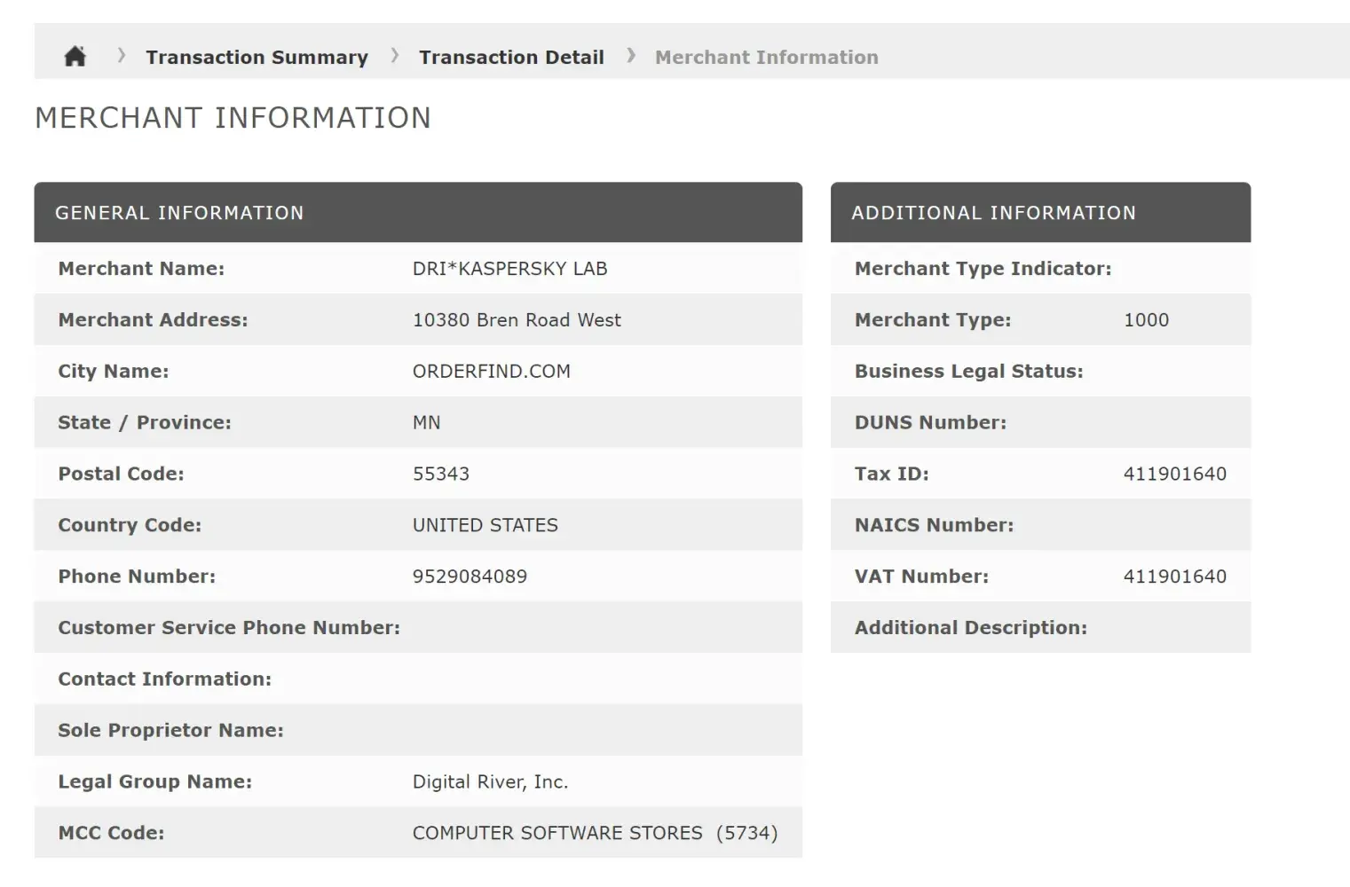Click the VAT Number value
This screenshot has width=1350, height=887.
point(1174,577)
